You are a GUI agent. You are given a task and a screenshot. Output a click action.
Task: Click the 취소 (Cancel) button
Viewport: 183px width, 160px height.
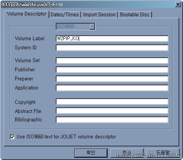[127, 153]
